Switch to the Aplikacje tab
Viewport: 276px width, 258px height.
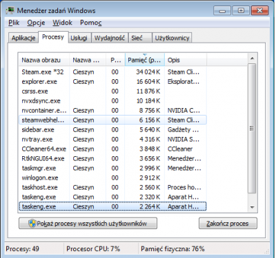pos(23,38)
